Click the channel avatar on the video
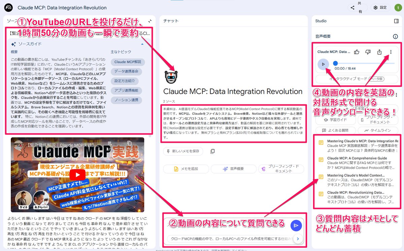 [19, 145]
